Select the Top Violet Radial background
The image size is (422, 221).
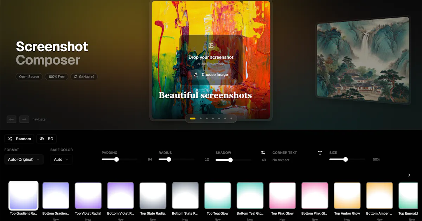(x=88, y=195)
